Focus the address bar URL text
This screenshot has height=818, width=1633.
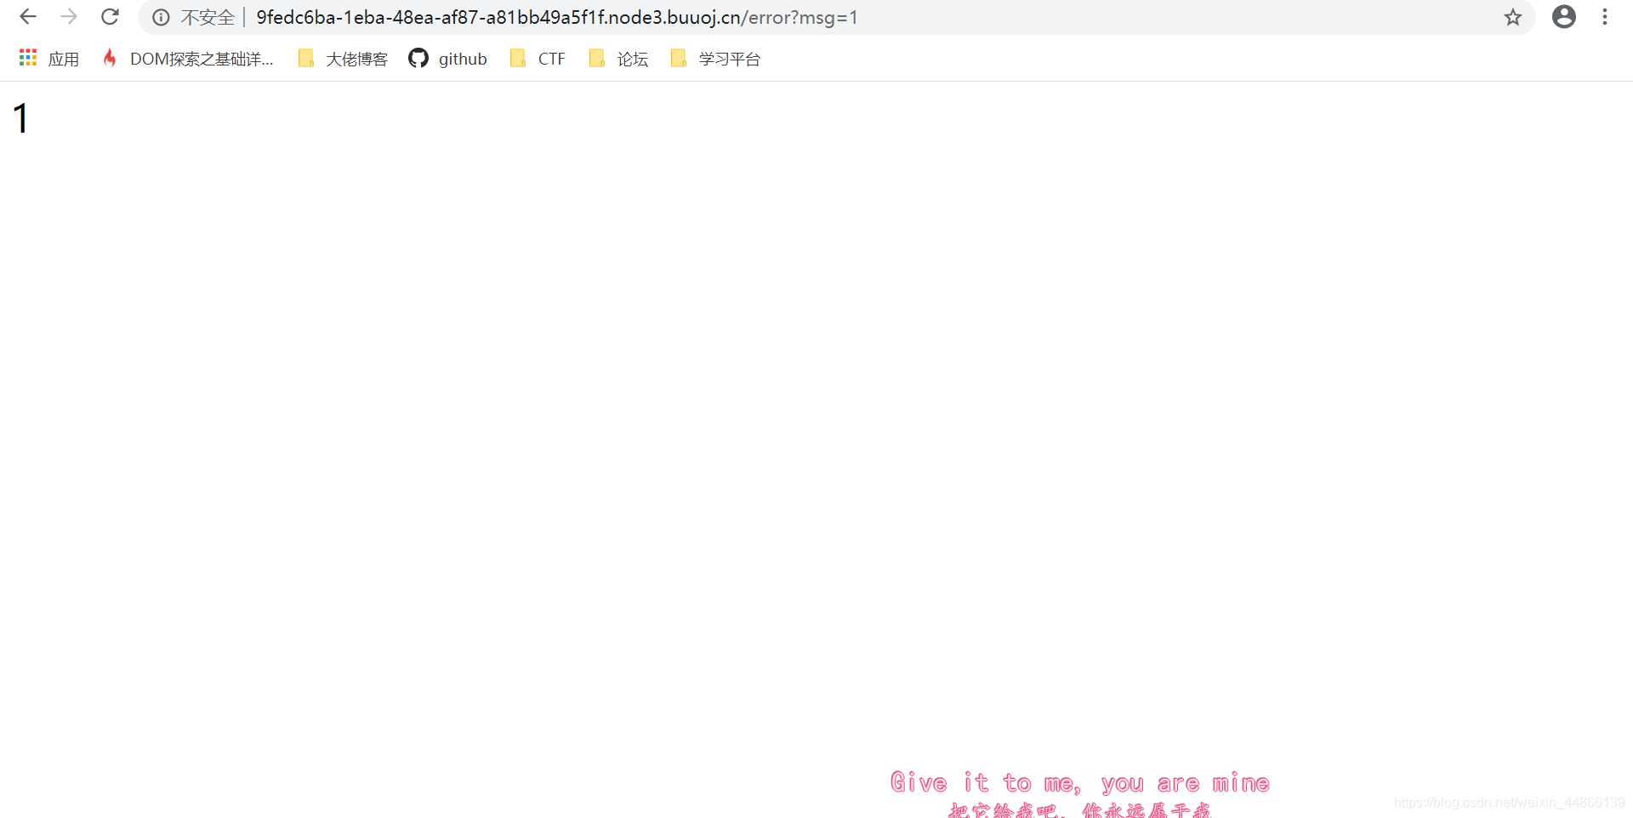557,18
